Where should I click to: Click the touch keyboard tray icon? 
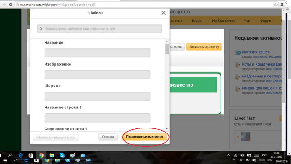click(256, 155)
